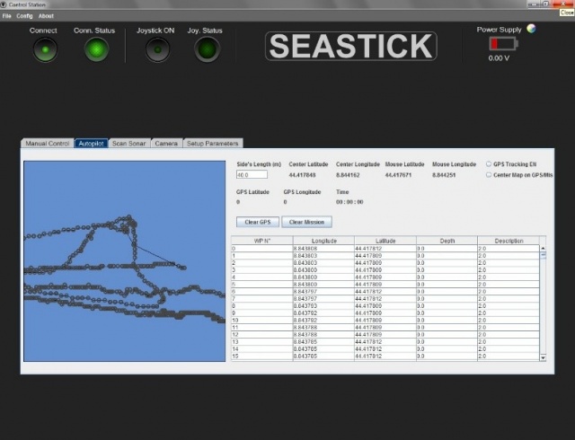Toggle Center Map on GPS option
Screen dimensions: 575x440
[488, 175]
